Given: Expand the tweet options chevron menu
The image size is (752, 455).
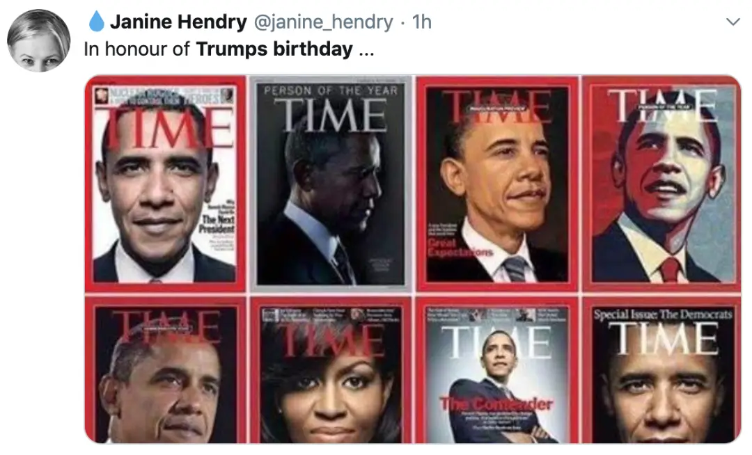Looking at the screenshot, I should pos(733,22).
